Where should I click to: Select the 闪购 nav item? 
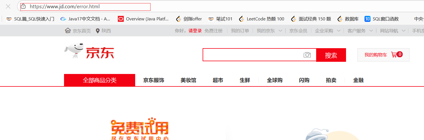(304, 80)
